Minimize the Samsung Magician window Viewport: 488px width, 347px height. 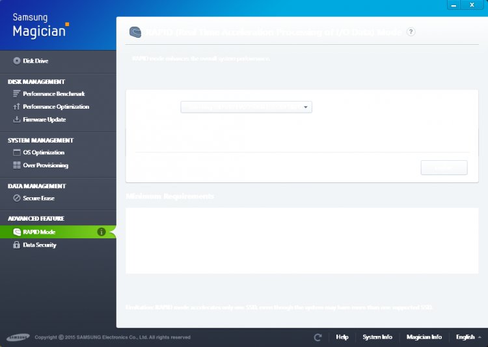coord(455,5)
